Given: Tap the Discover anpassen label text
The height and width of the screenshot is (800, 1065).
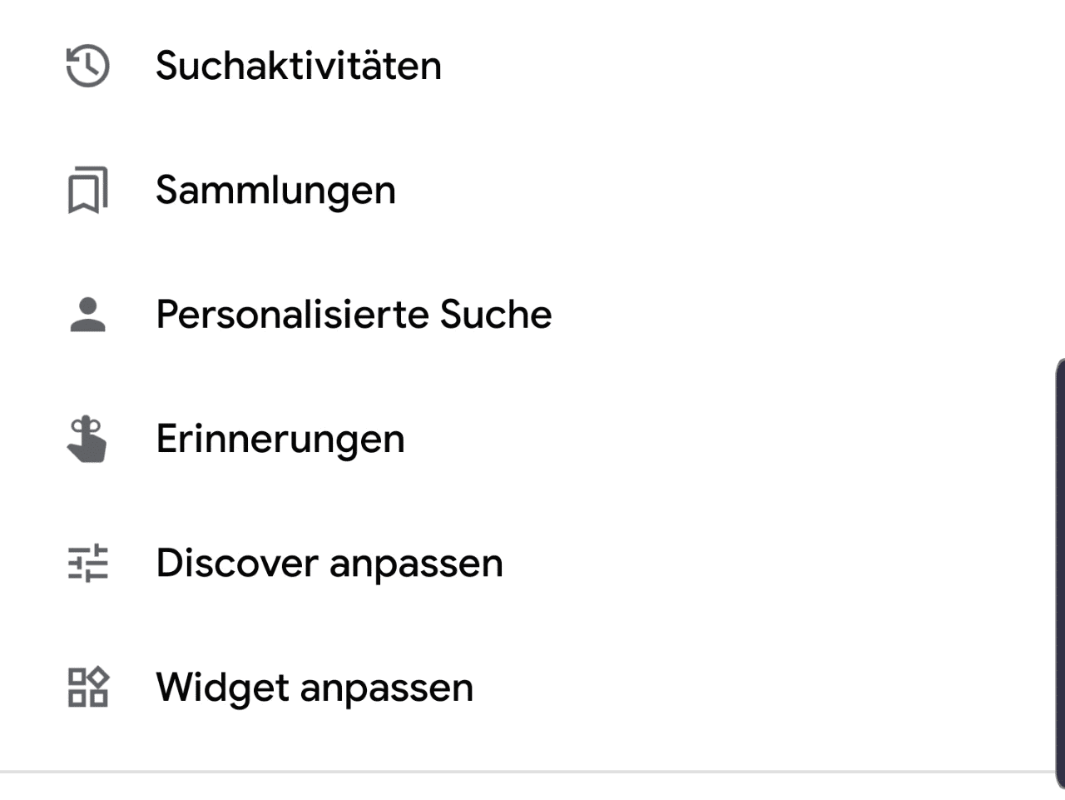Looking at the screenshot, I should [x=329, y=564].
